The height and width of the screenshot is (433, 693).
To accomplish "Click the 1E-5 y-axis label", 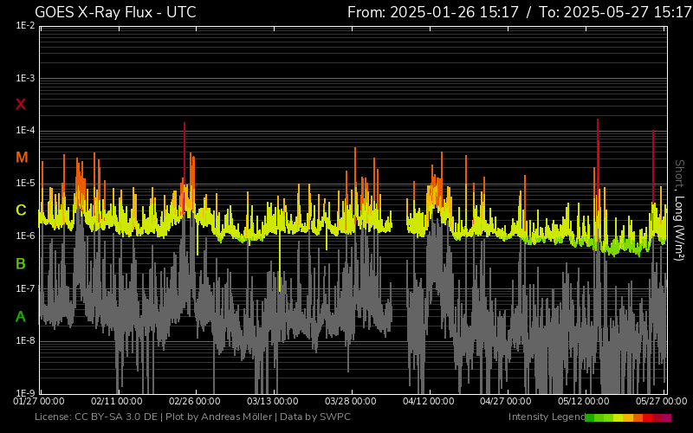I will 25,184.
